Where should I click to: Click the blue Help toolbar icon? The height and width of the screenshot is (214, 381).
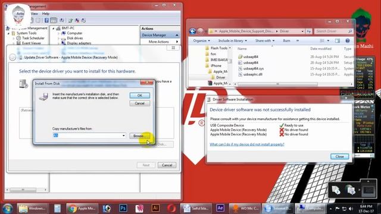[x=46, y=20]
